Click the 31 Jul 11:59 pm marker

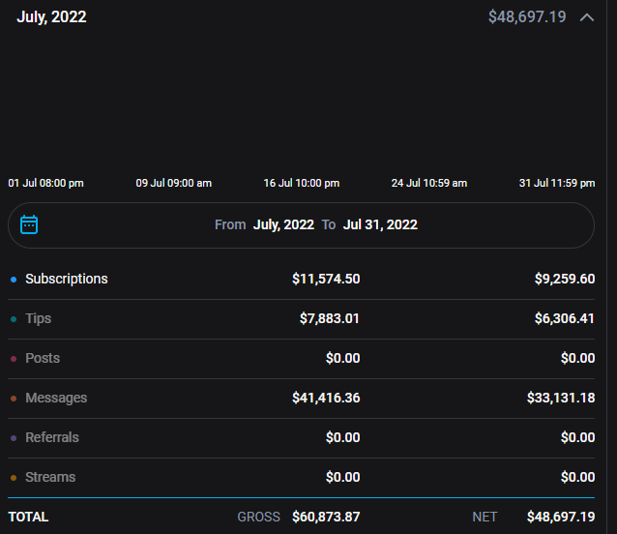(x=556, y=183)
